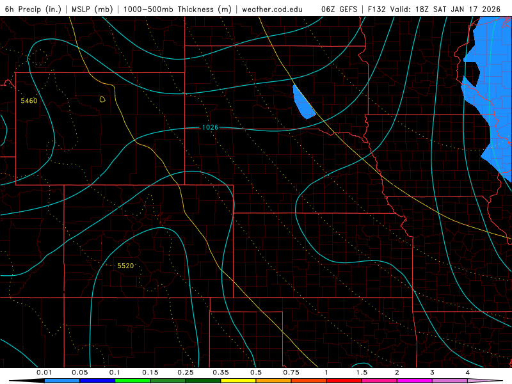Screen dimensions: 512x384
Task: Click the weather.cod.edu source text
Action: click(272, 9)
